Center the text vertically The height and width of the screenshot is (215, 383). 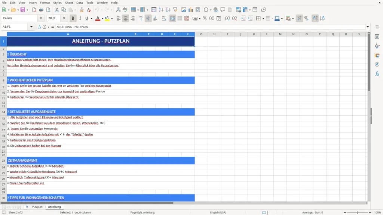point(148,18)
